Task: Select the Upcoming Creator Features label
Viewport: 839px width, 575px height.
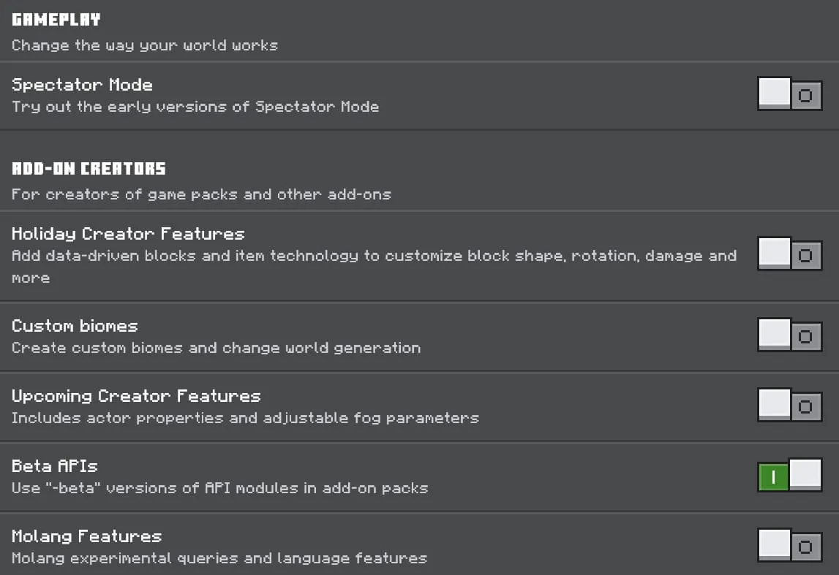Action: [136, 396]
